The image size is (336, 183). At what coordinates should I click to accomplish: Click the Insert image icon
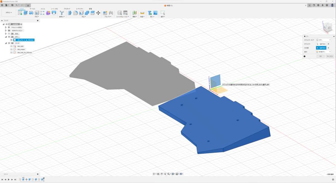click(x=155, y=13)
